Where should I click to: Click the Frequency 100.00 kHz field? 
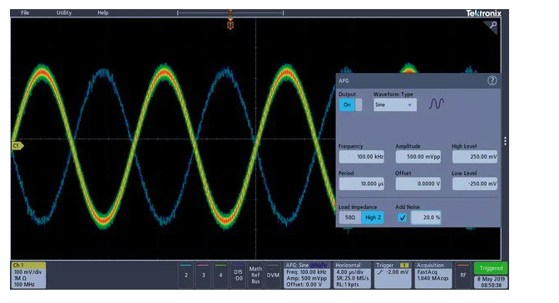tap(361, 156)
